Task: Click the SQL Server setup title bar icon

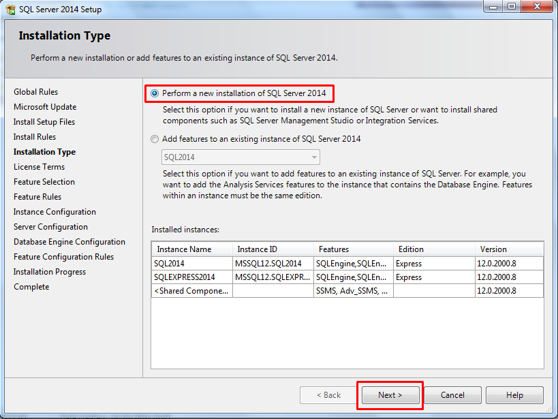Action: tap(11, 10)
